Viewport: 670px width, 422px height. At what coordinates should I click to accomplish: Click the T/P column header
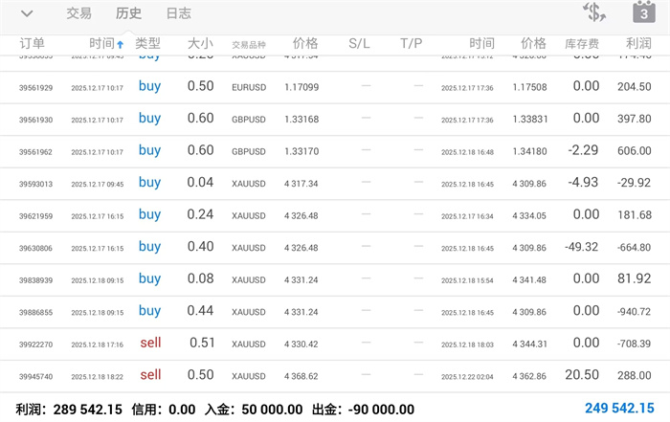[x=412, y=44]
